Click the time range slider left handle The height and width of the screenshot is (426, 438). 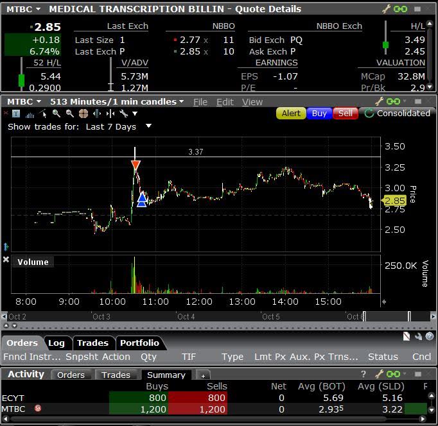[x=364, y=316]
